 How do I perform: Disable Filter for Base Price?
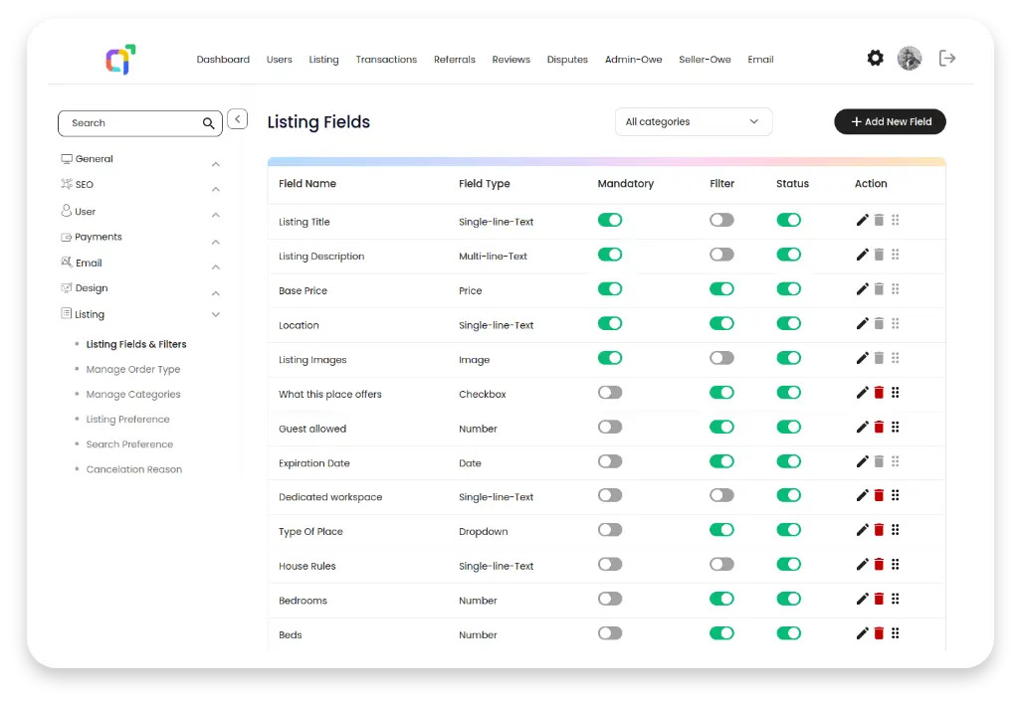721,289
